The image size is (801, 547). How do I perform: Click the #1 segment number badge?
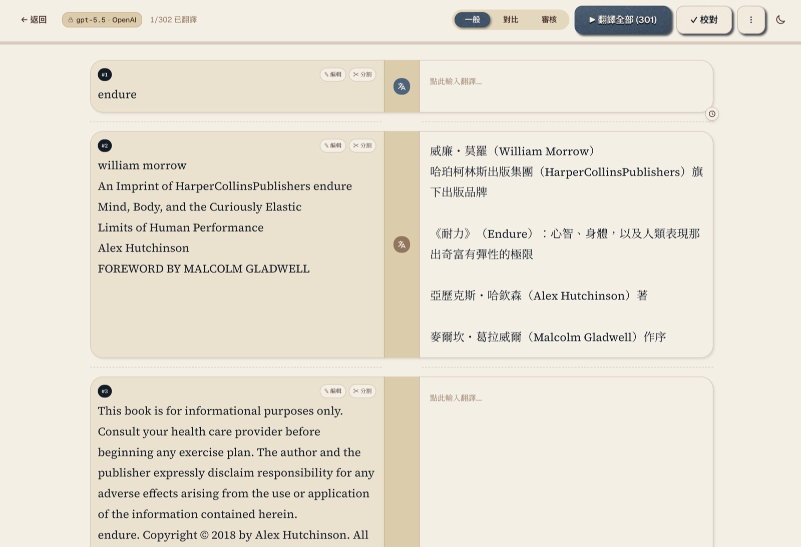(105, 74)
